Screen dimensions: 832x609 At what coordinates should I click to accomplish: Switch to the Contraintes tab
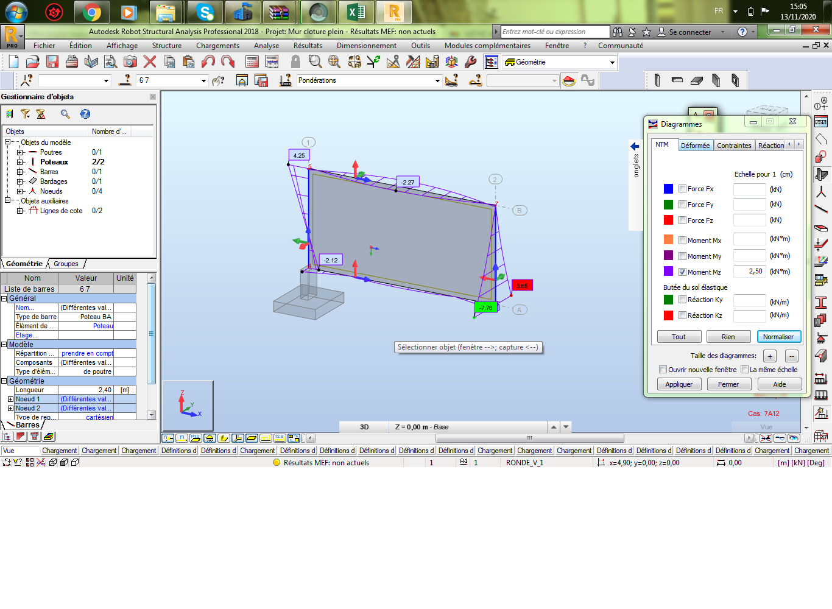pyautogui.click(x=734, y=146)
